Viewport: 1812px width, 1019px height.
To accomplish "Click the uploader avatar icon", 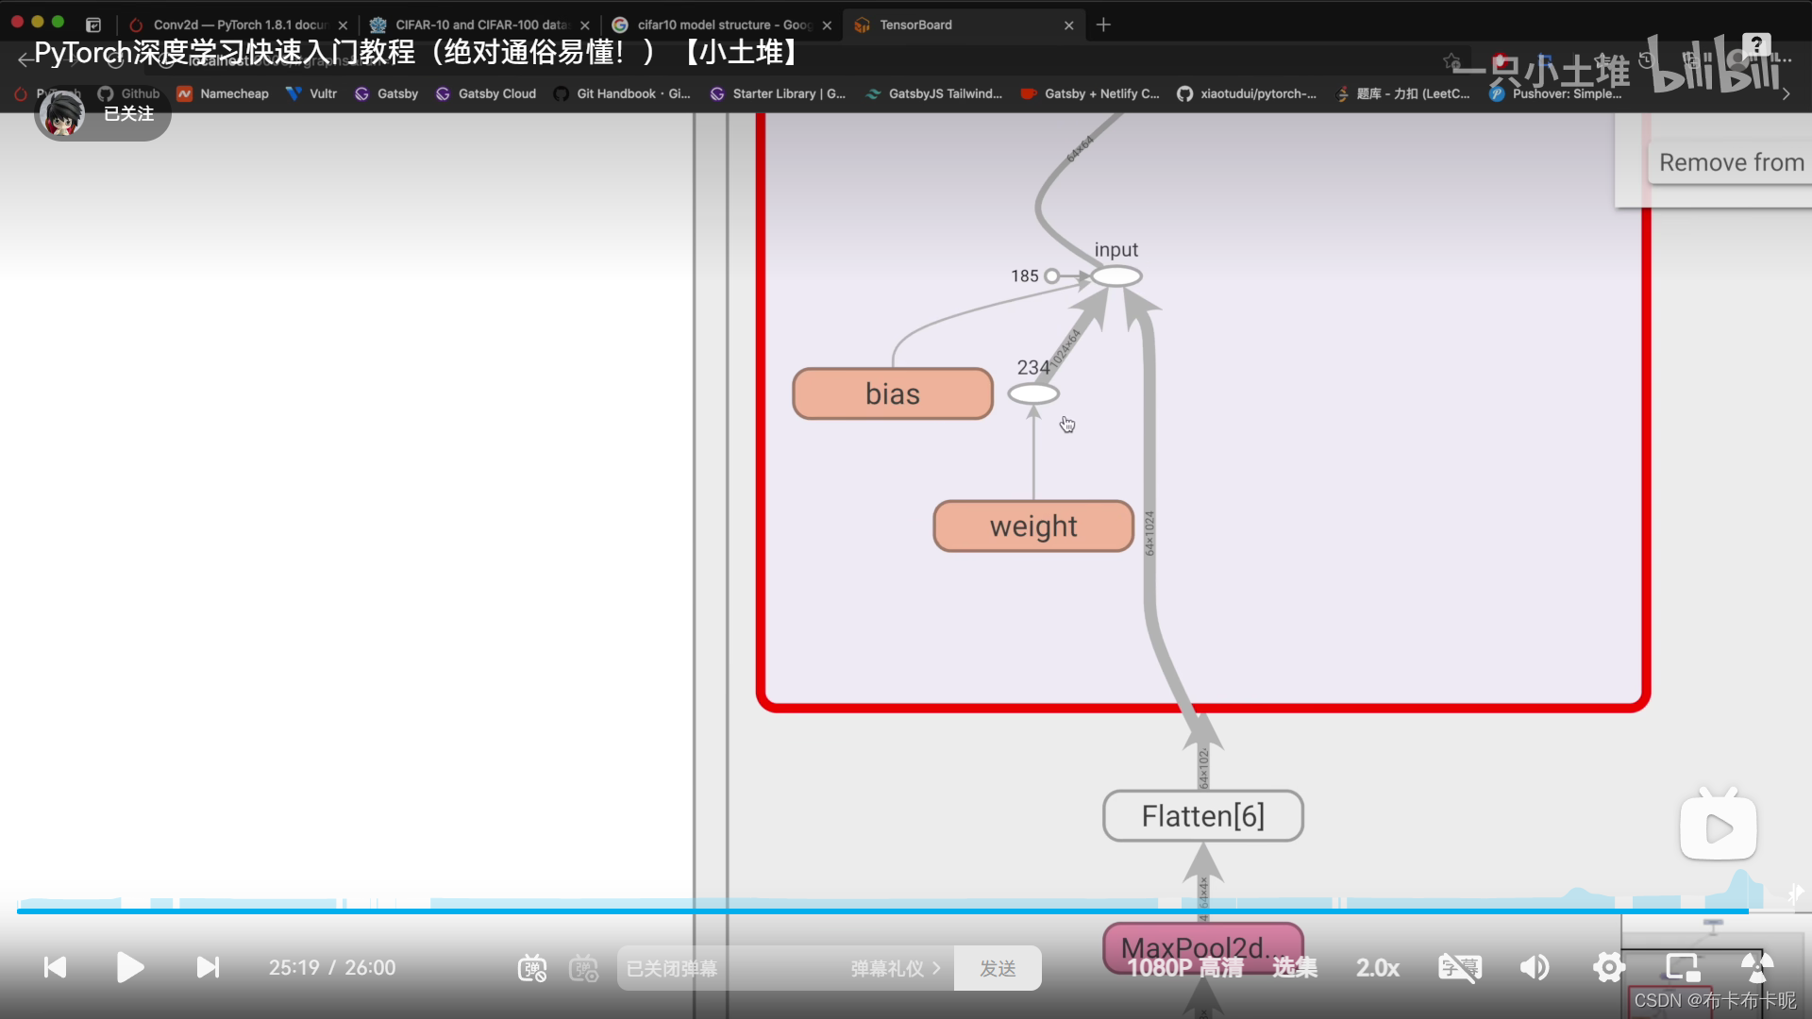I will tap(62, 114).
